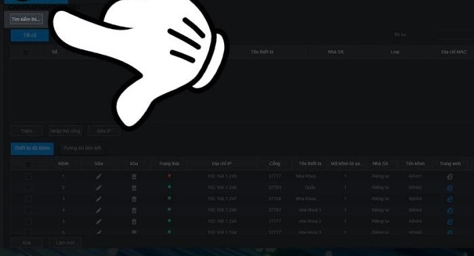Image resolution: width=474 pixels, height=256 pixels.
Task: Delete channel 2 using its trash icon
Action: [134, 188]
